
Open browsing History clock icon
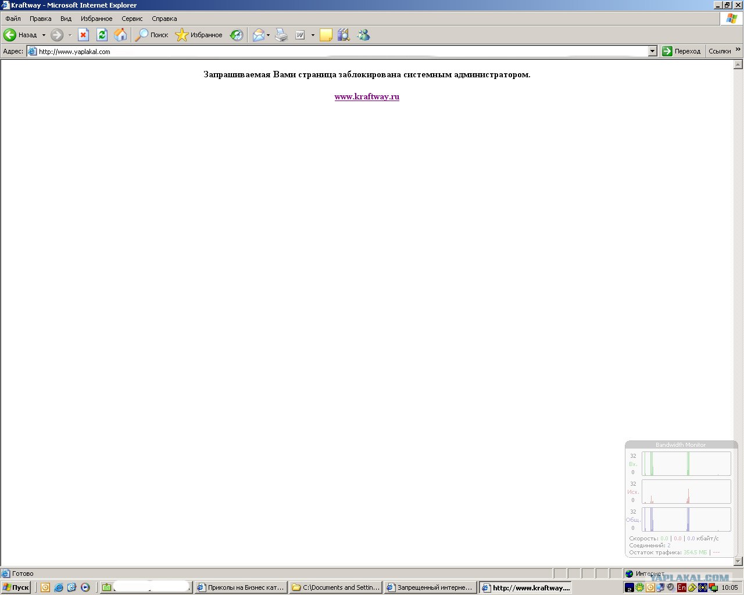[x=237, y=35]
